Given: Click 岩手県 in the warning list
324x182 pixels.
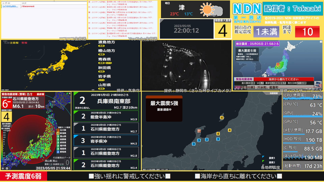Looking at the screenshot, I should [x=104, y=77].
